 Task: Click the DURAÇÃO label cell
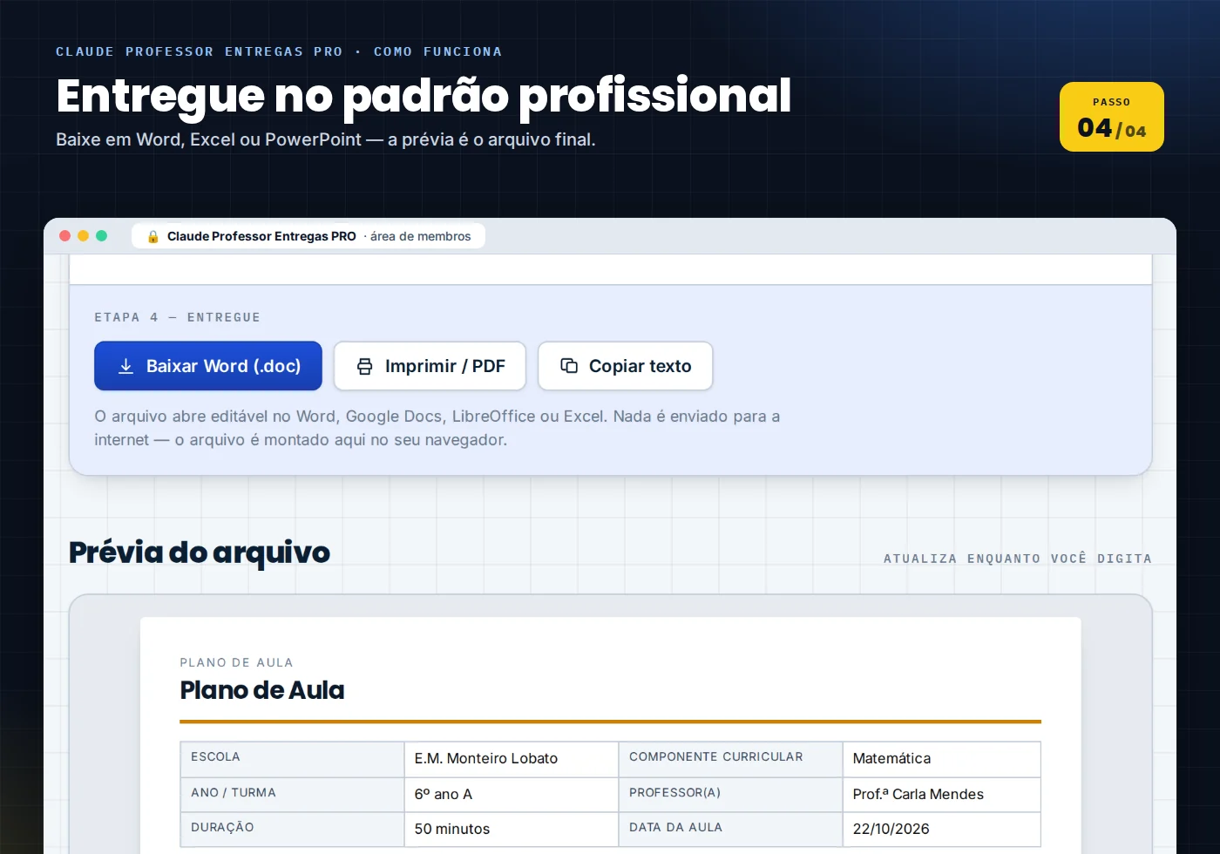coord(292,829)
